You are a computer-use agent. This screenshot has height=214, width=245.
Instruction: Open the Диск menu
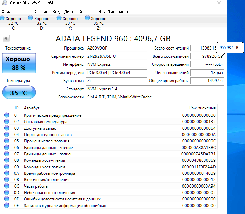click(x=69, y=12)
